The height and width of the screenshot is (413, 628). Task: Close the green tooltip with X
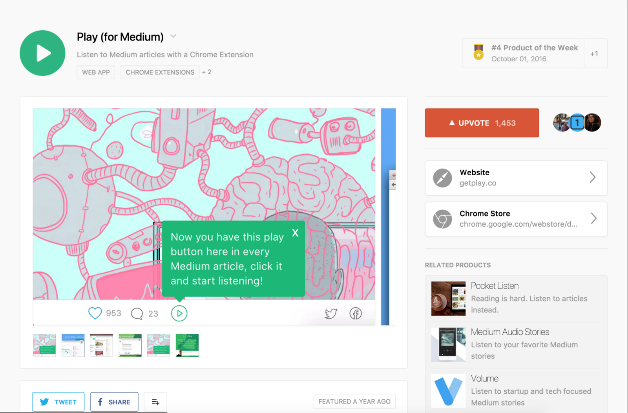295,233
